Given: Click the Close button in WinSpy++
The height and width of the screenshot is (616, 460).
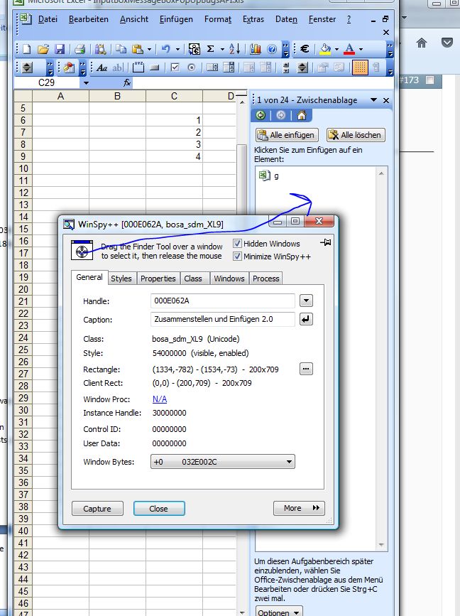Looking at the screenshot, I should 158,508.
